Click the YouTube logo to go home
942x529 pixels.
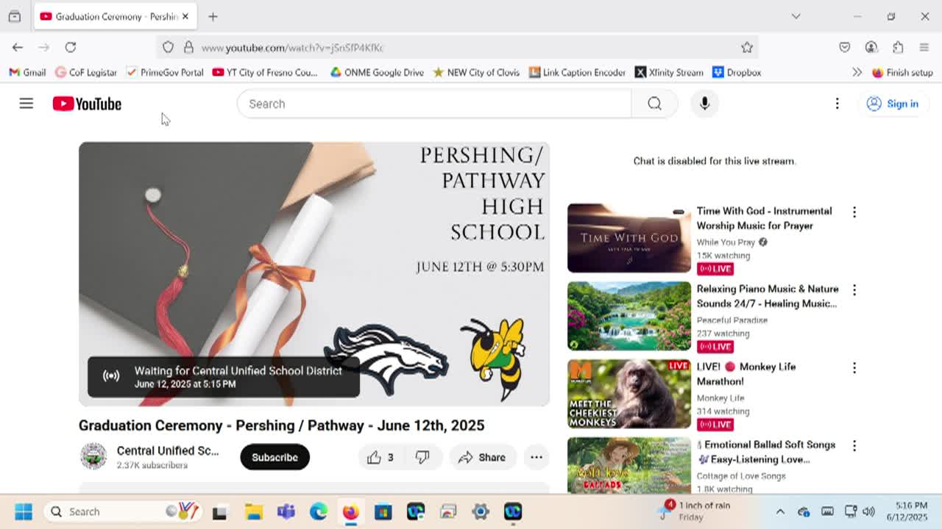(x=87, y=104)
